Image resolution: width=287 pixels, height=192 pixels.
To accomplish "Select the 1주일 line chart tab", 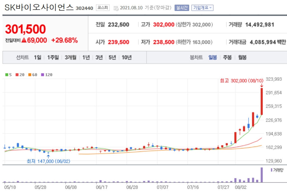I will (x=53, y=58).
